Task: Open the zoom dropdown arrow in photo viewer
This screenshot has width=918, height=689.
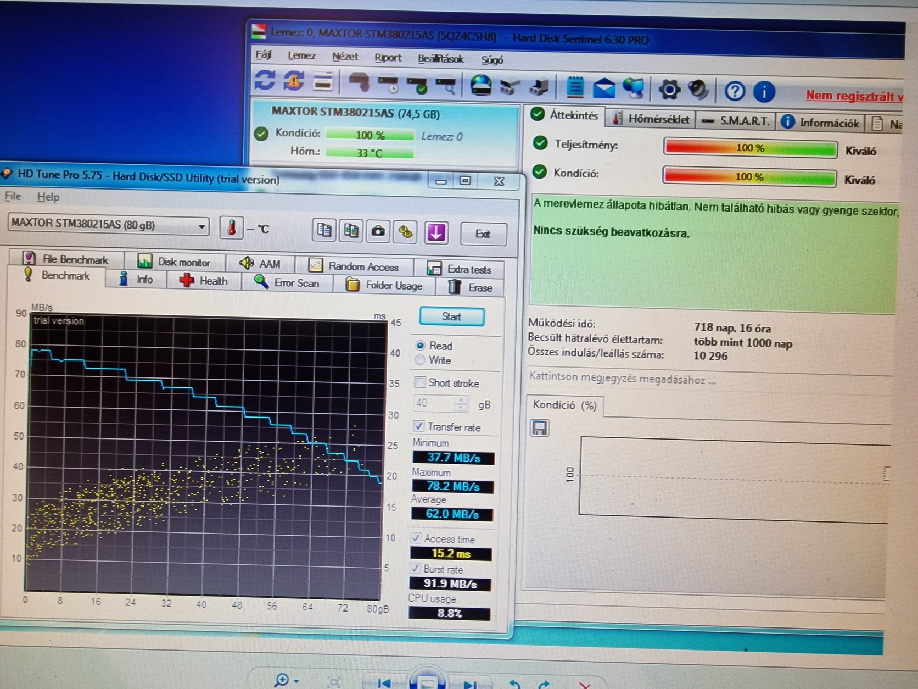Action: tap(296, 681)
